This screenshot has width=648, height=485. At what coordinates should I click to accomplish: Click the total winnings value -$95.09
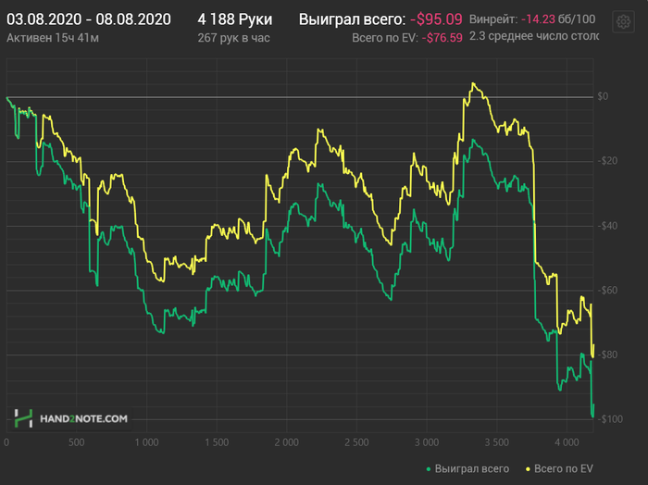pos(436,19)
